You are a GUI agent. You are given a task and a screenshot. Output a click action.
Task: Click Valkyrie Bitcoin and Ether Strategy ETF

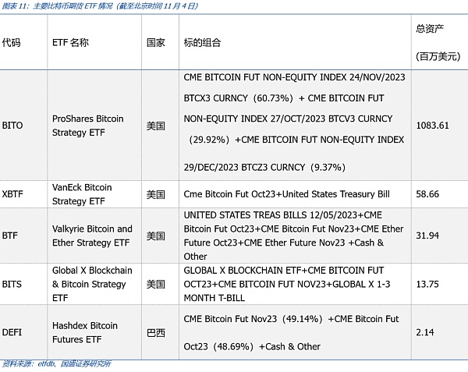[91, 236]
